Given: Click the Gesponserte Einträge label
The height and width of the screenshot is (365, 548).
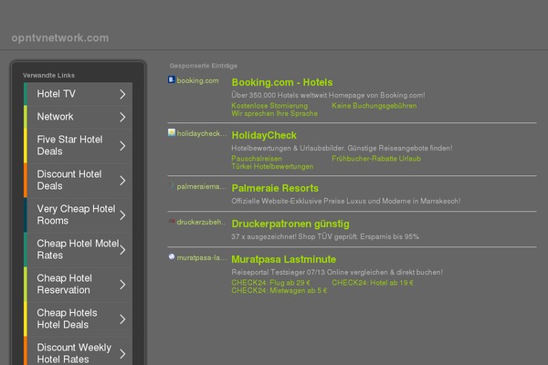Looking at the screenshot, I should click(x=204, y=66).
